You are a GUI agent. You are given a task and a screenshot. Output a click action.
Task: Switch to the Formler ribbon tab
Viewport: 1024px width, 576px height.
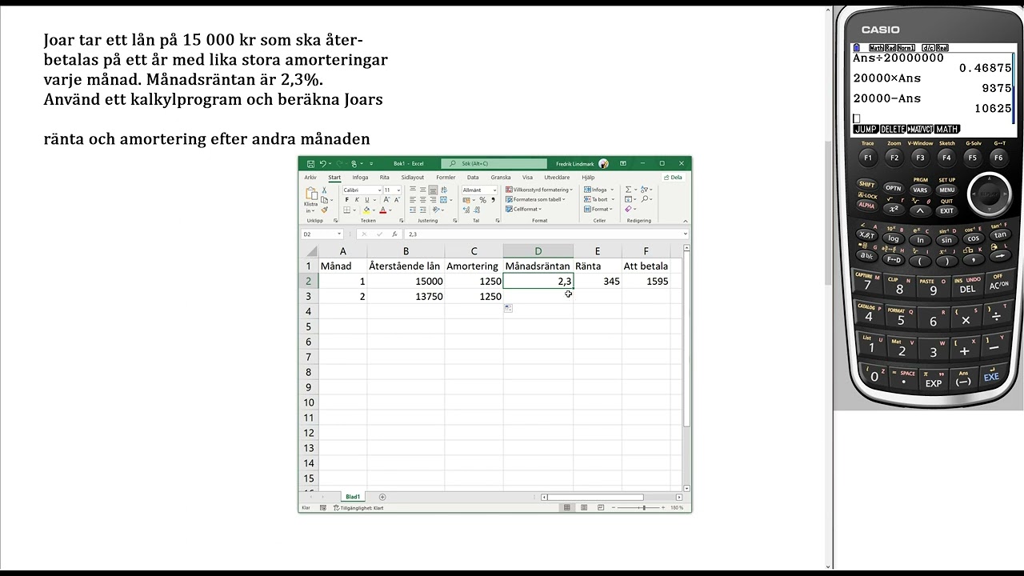[446, 177]
